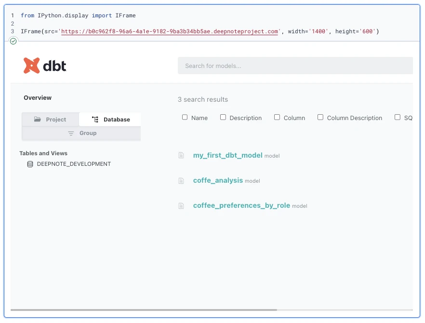The width and height of the screenshot is (425, 323).
Task: Open the my_first_dbt_model model
Action: tap(227, 155)
